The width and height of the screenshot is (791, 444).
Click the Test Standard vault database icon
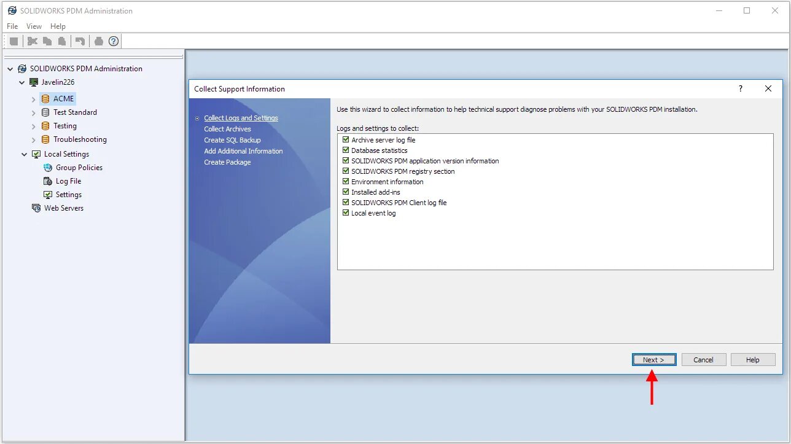(x=45, y=112)
